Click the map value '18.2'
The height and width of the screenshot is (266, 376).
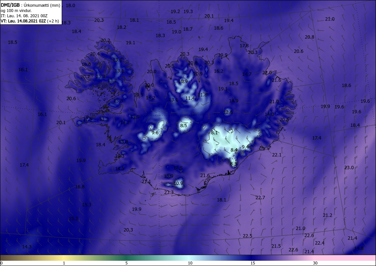121,27
